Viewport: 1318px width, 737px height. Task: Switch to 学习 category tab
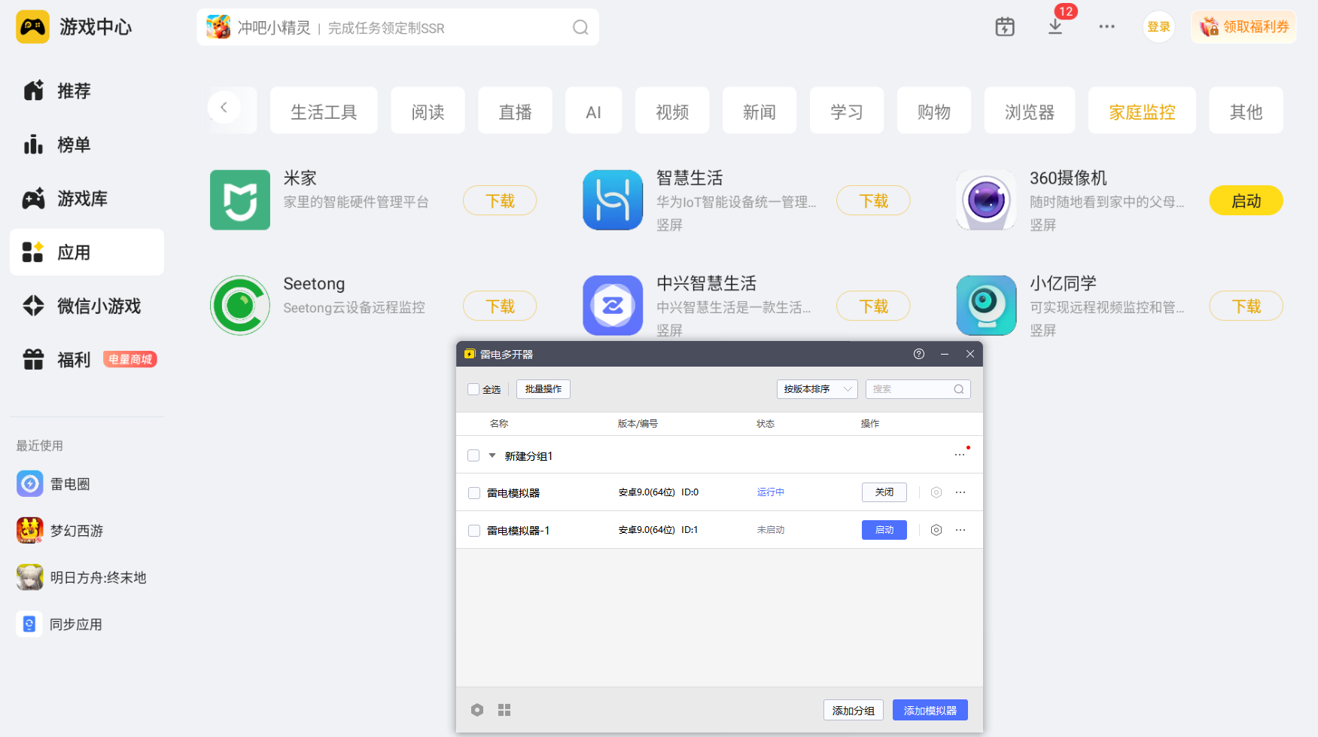click(x=847, y=111)
